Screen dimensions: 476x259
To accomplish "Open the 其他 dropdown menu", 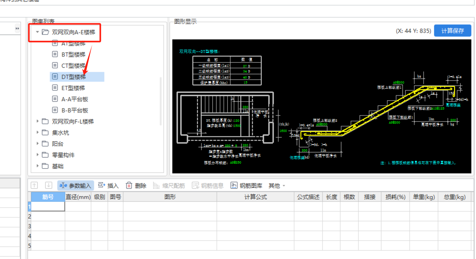I will pos(277,185).
